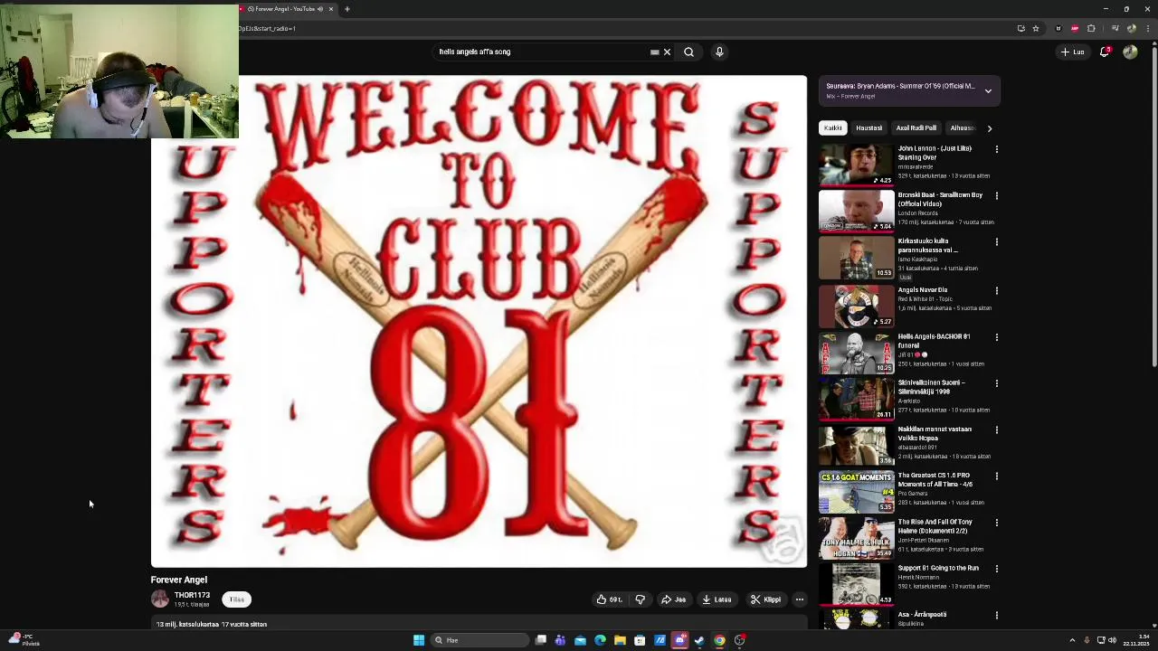Image resolution: width=1158 pixels, height=651 pixels.
Task: Open options menu for Bronski Beat Smalltown Boy
Action: coord(997,195)
